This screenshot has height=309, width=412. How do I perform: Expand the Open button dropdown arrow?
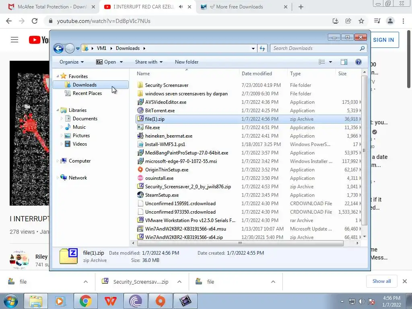pos(121,62)
